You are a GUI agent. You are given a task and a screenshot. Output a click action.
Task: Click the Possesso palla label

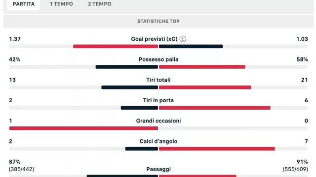point(158,59)
